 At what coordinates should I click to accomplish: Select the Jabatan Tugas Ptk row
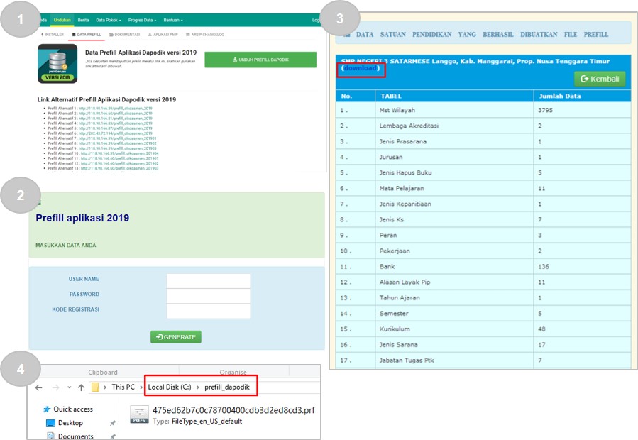[x=483, y=361]
